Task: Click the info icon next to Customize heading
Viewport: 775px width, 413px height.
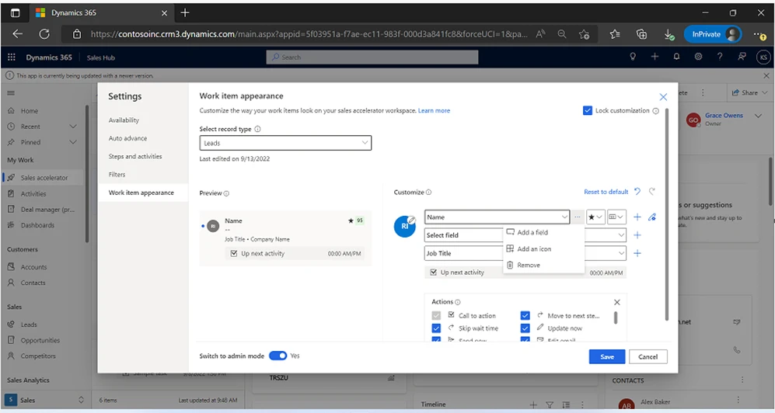Action: point(428,193)
